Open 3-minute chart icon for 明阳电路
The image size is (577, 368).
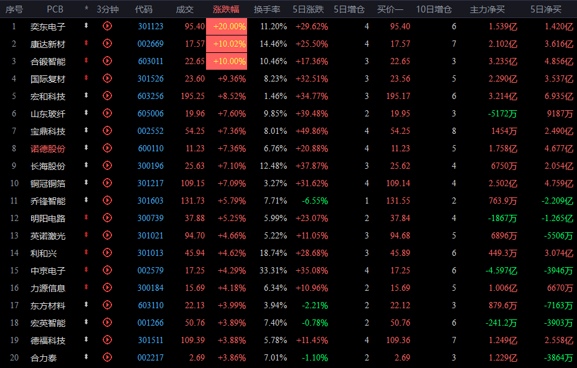click(107, 218)
